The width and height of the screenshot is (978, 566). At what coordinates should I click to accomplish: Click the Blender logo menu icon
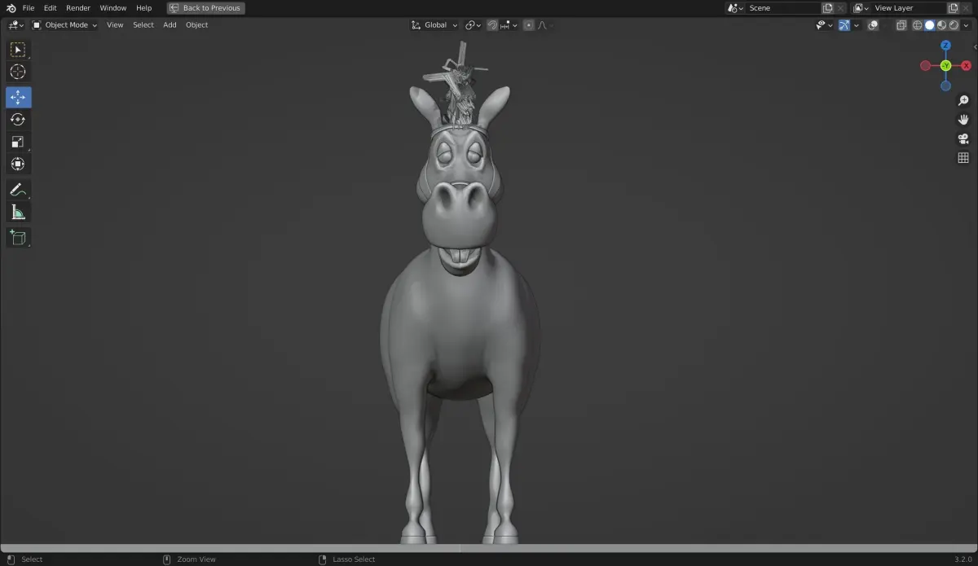point(11,8)
